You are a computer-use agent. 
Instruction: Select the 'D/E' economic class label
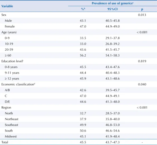(7, 102)
